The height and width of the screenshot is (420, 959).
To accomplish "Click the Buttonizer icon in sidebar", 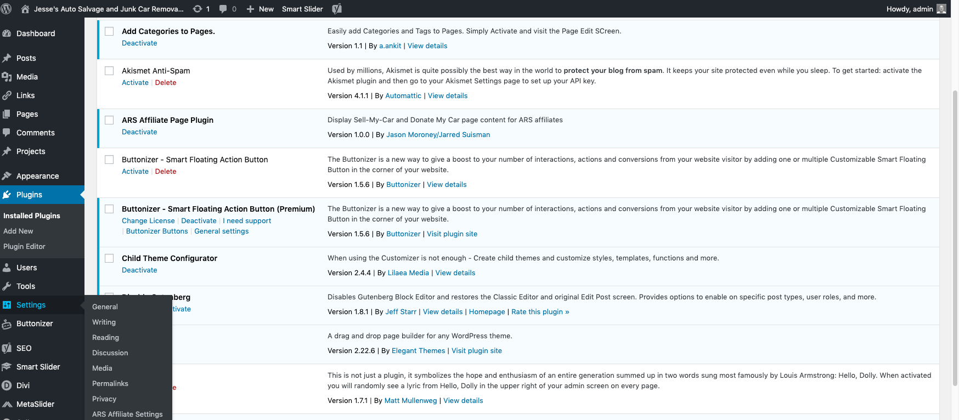I will coord(7,323).
